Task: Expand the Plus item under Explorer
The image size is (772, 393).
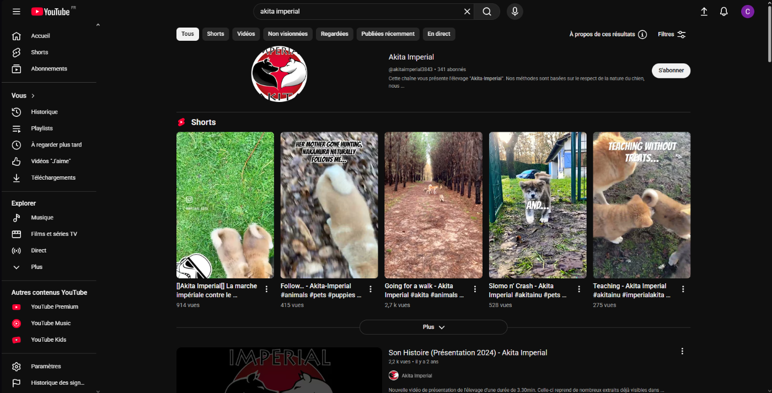Action: (36, 267)
